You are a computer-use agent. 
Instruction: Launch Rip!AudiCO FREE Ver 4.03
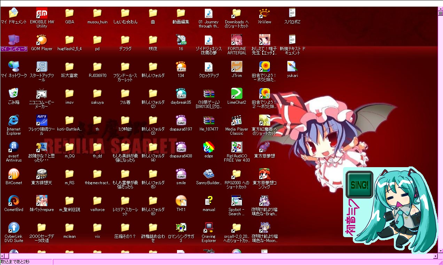tap(237, 147)
